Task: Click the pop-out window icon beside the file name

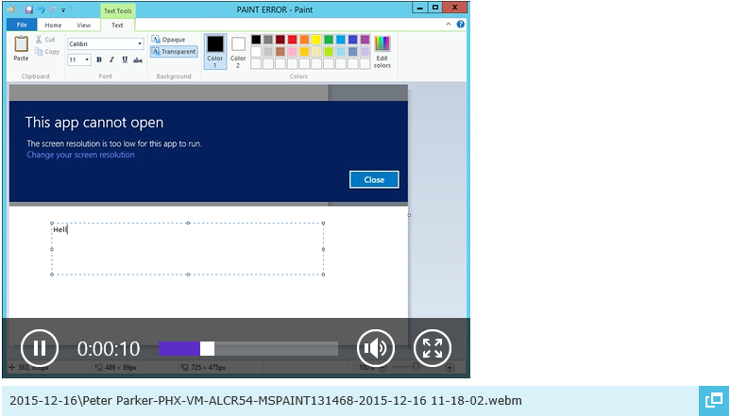Action: click(x=714, y=401)
